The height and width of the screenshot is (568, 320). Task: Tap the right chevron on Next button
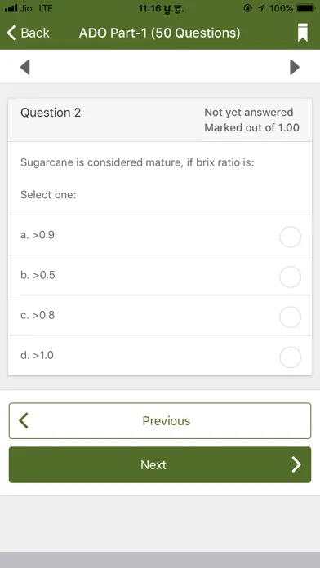click(x=296, y=464)
